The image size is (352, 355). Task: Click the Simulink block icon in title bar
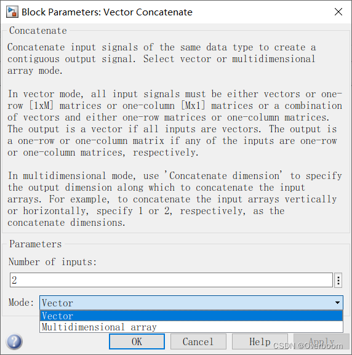(12, 12)
